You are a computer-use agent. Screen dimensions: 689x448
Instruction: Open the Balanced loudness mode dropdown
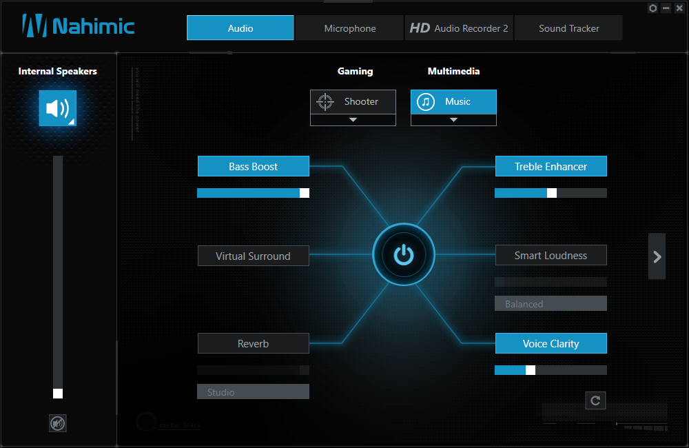tap(551, 304)
